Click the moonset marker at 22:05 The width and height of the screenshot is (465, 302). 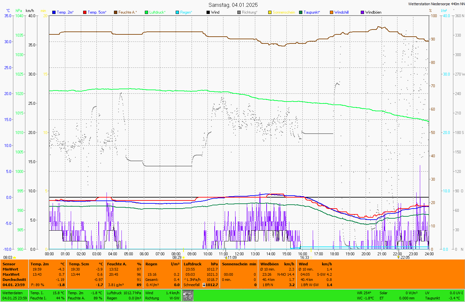[x=398, y=257]
